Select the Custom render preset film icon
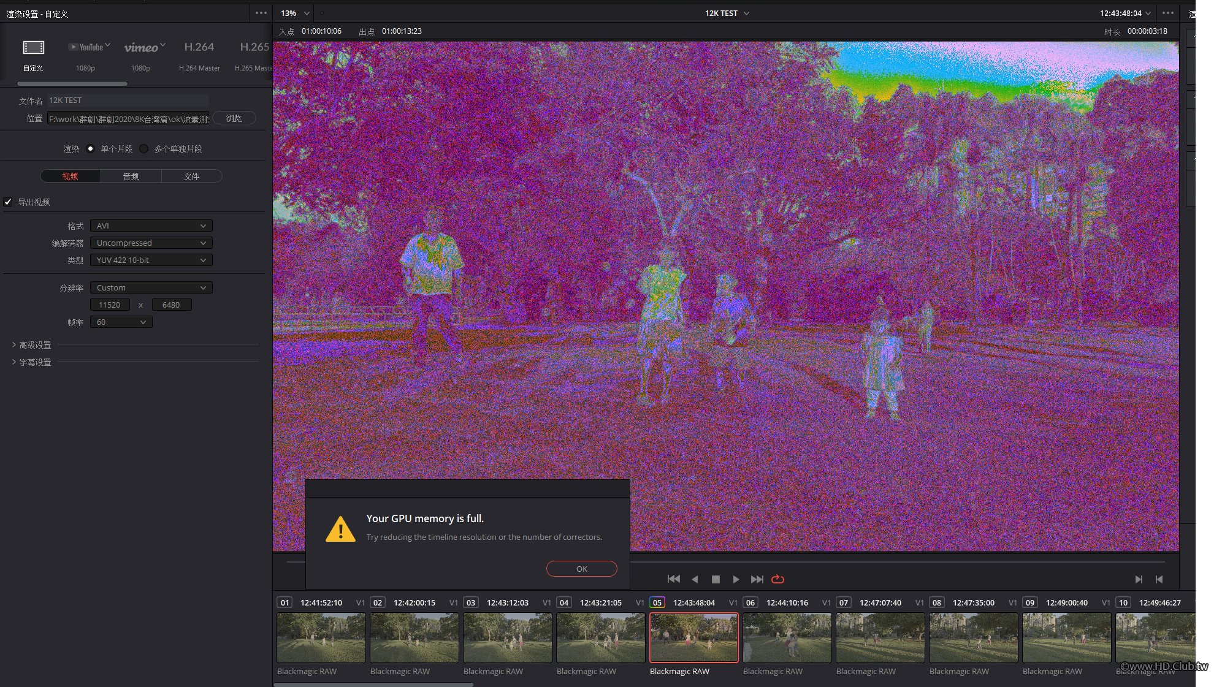Screen dimensions: 1222x687 (x=33, y=48)
